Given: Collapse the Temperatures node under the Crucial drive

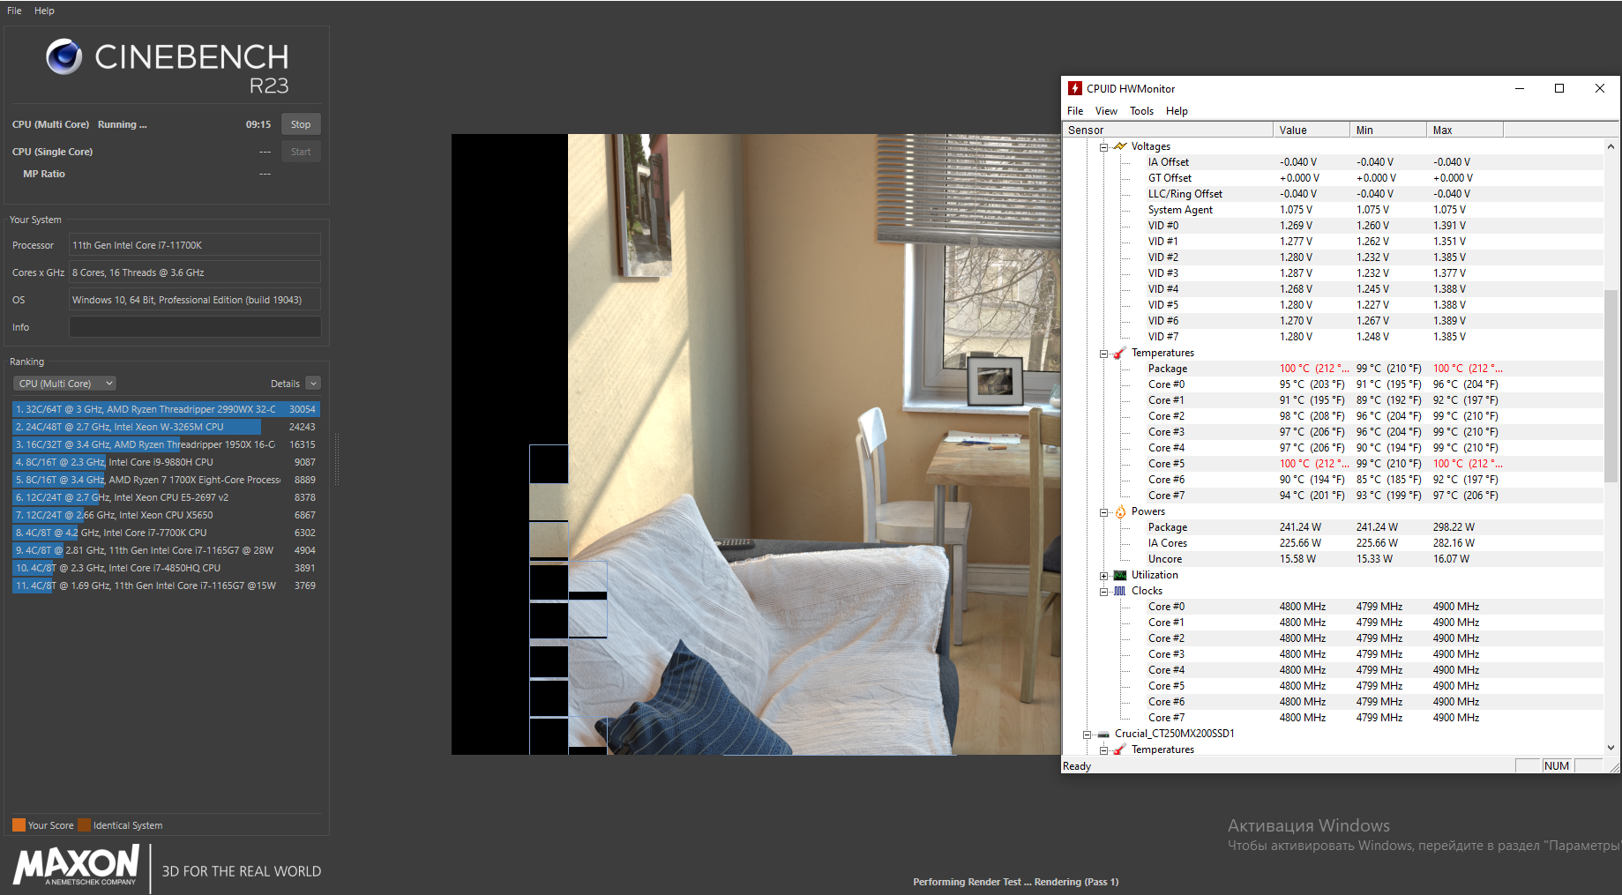Looking at the screenshot, I should 1103,750.
